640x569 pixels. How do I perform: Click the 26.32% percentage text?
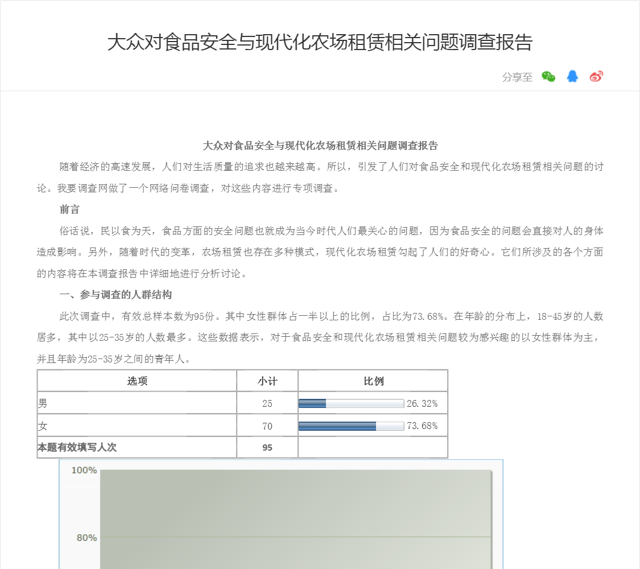422,403
